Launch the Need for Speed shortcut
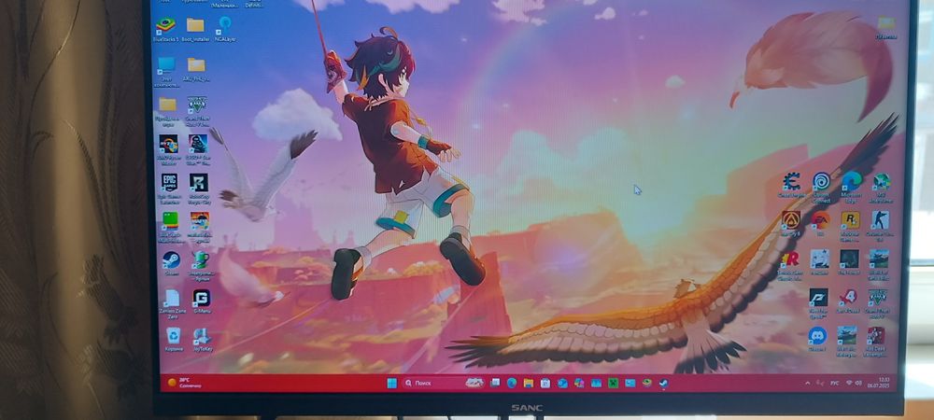The width and height of the screenshot is (934, 420). tap(818, 301)
